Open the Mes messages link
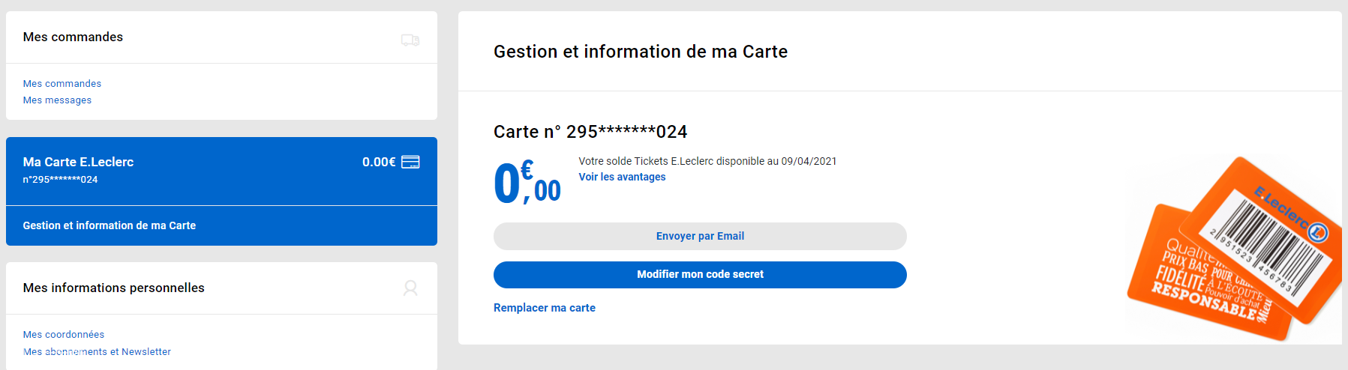The image size is (1348, 370). (x=57, y=100)
